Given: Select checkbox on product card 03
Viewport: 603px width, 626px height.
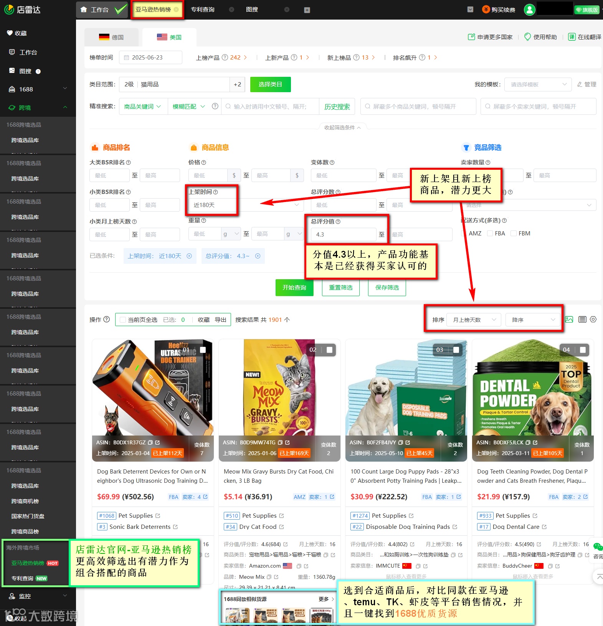Looking at the screenshot, I should point(456,350).
